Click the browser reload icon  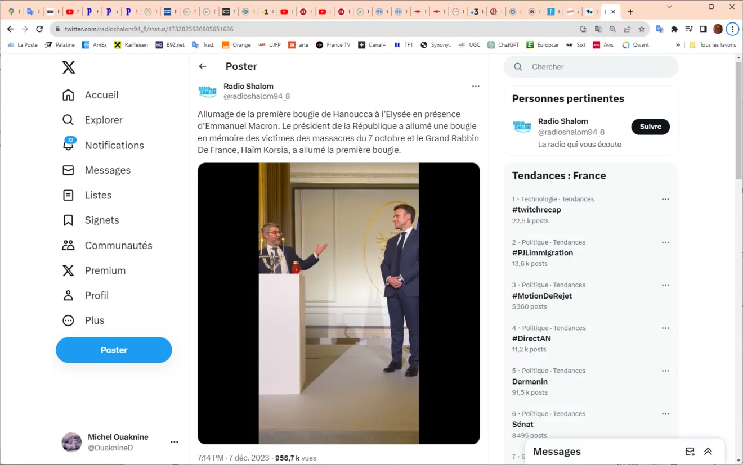pos(39,29)
